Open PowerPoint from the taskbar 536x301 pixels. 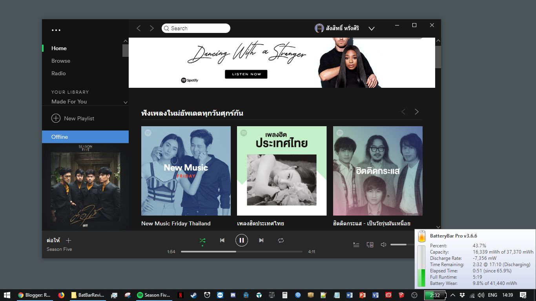pyautogui.click(x=363, y=295)
